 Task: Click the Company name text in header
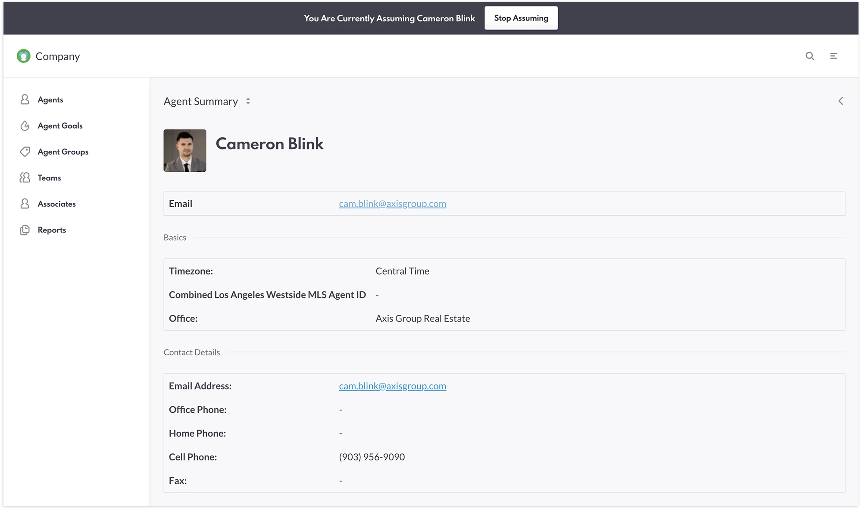tap(58, 56)
